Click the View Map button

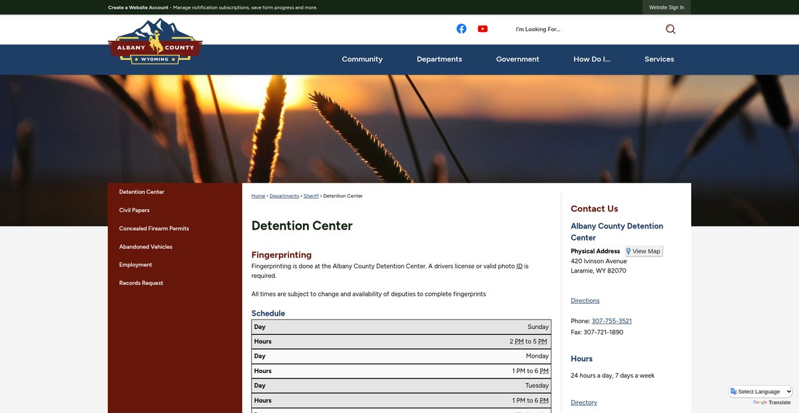click(x=643, y=251)
